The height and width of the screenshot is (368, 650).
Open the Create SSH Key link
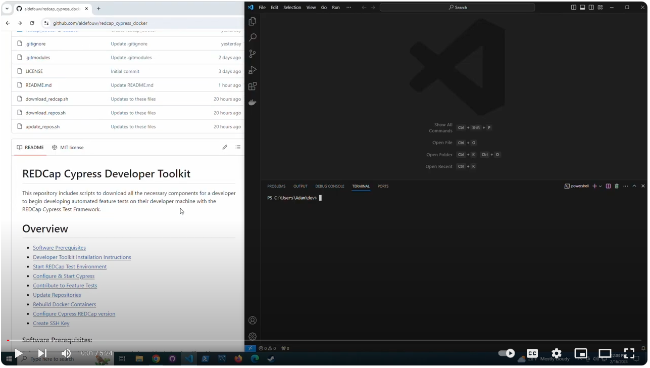51,323
